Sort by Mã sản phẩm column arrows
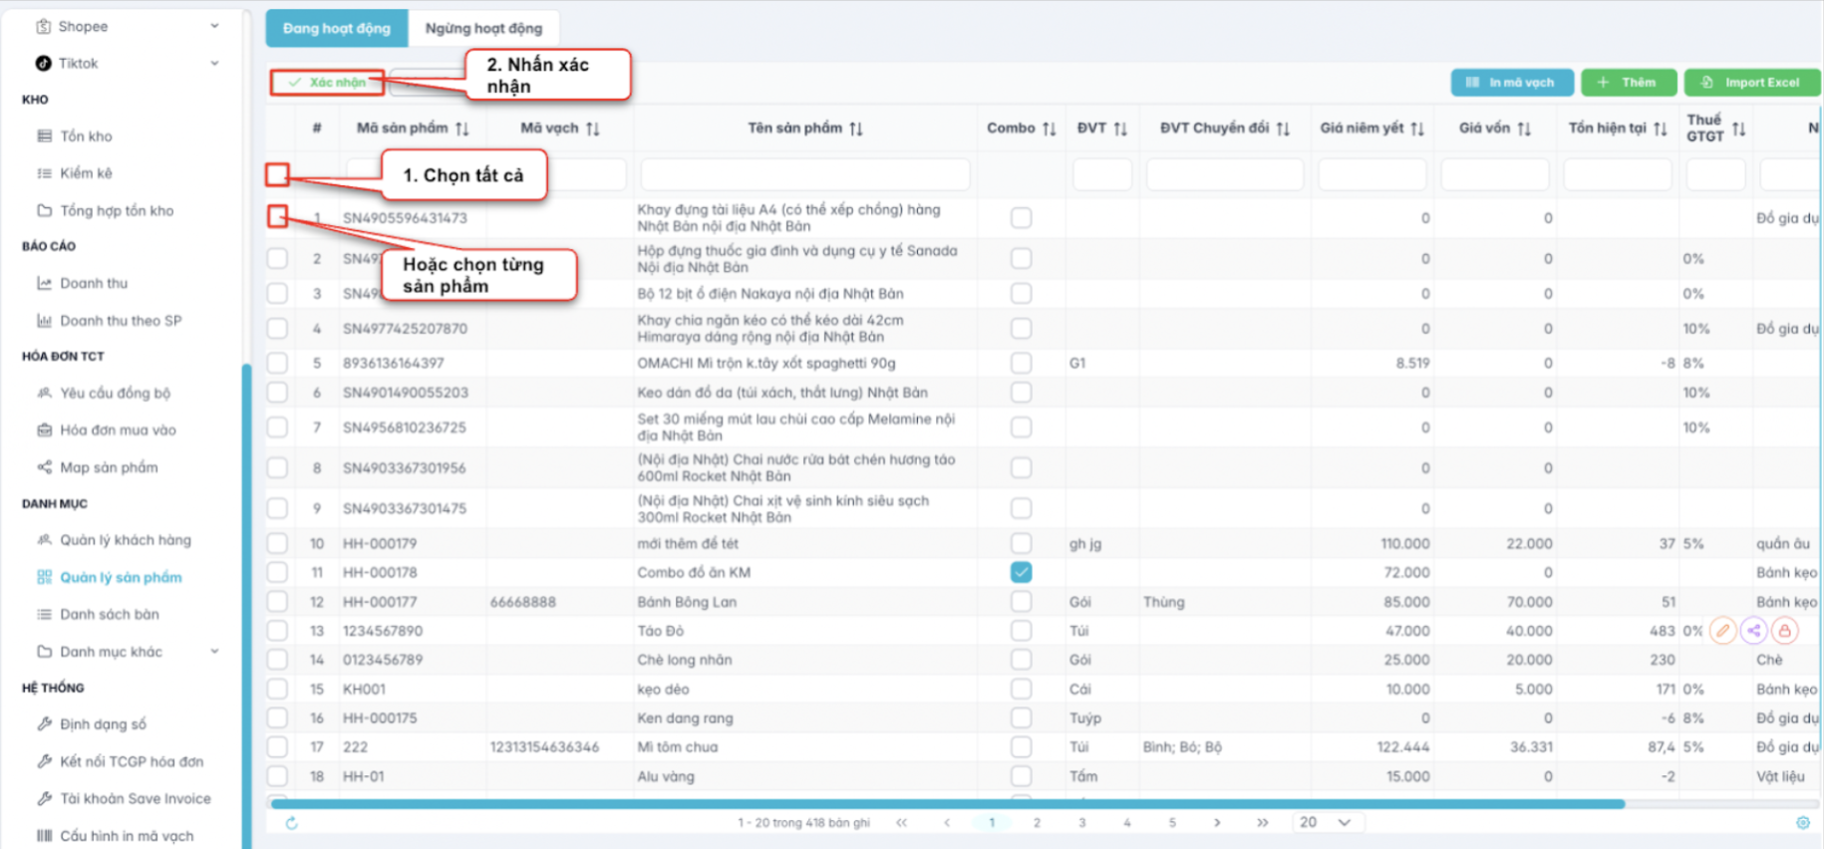 point(461,129)
